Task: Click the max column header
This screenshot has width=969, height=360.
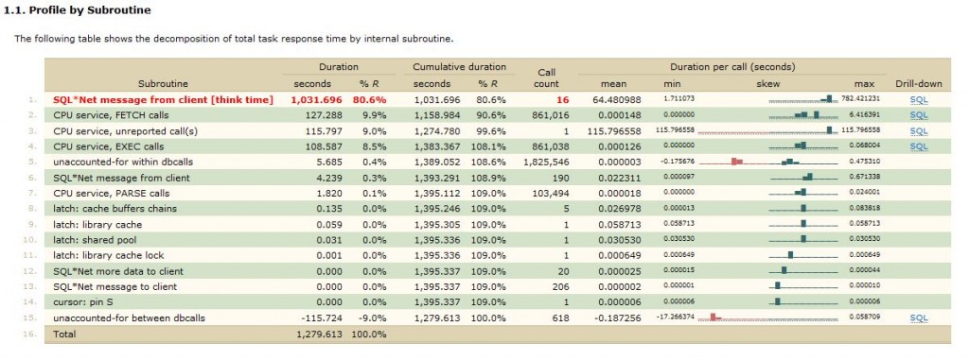Action: coord(865,83)
